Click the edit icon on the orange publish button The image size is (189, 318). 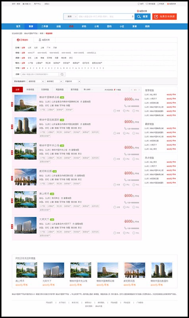point(156,17)
